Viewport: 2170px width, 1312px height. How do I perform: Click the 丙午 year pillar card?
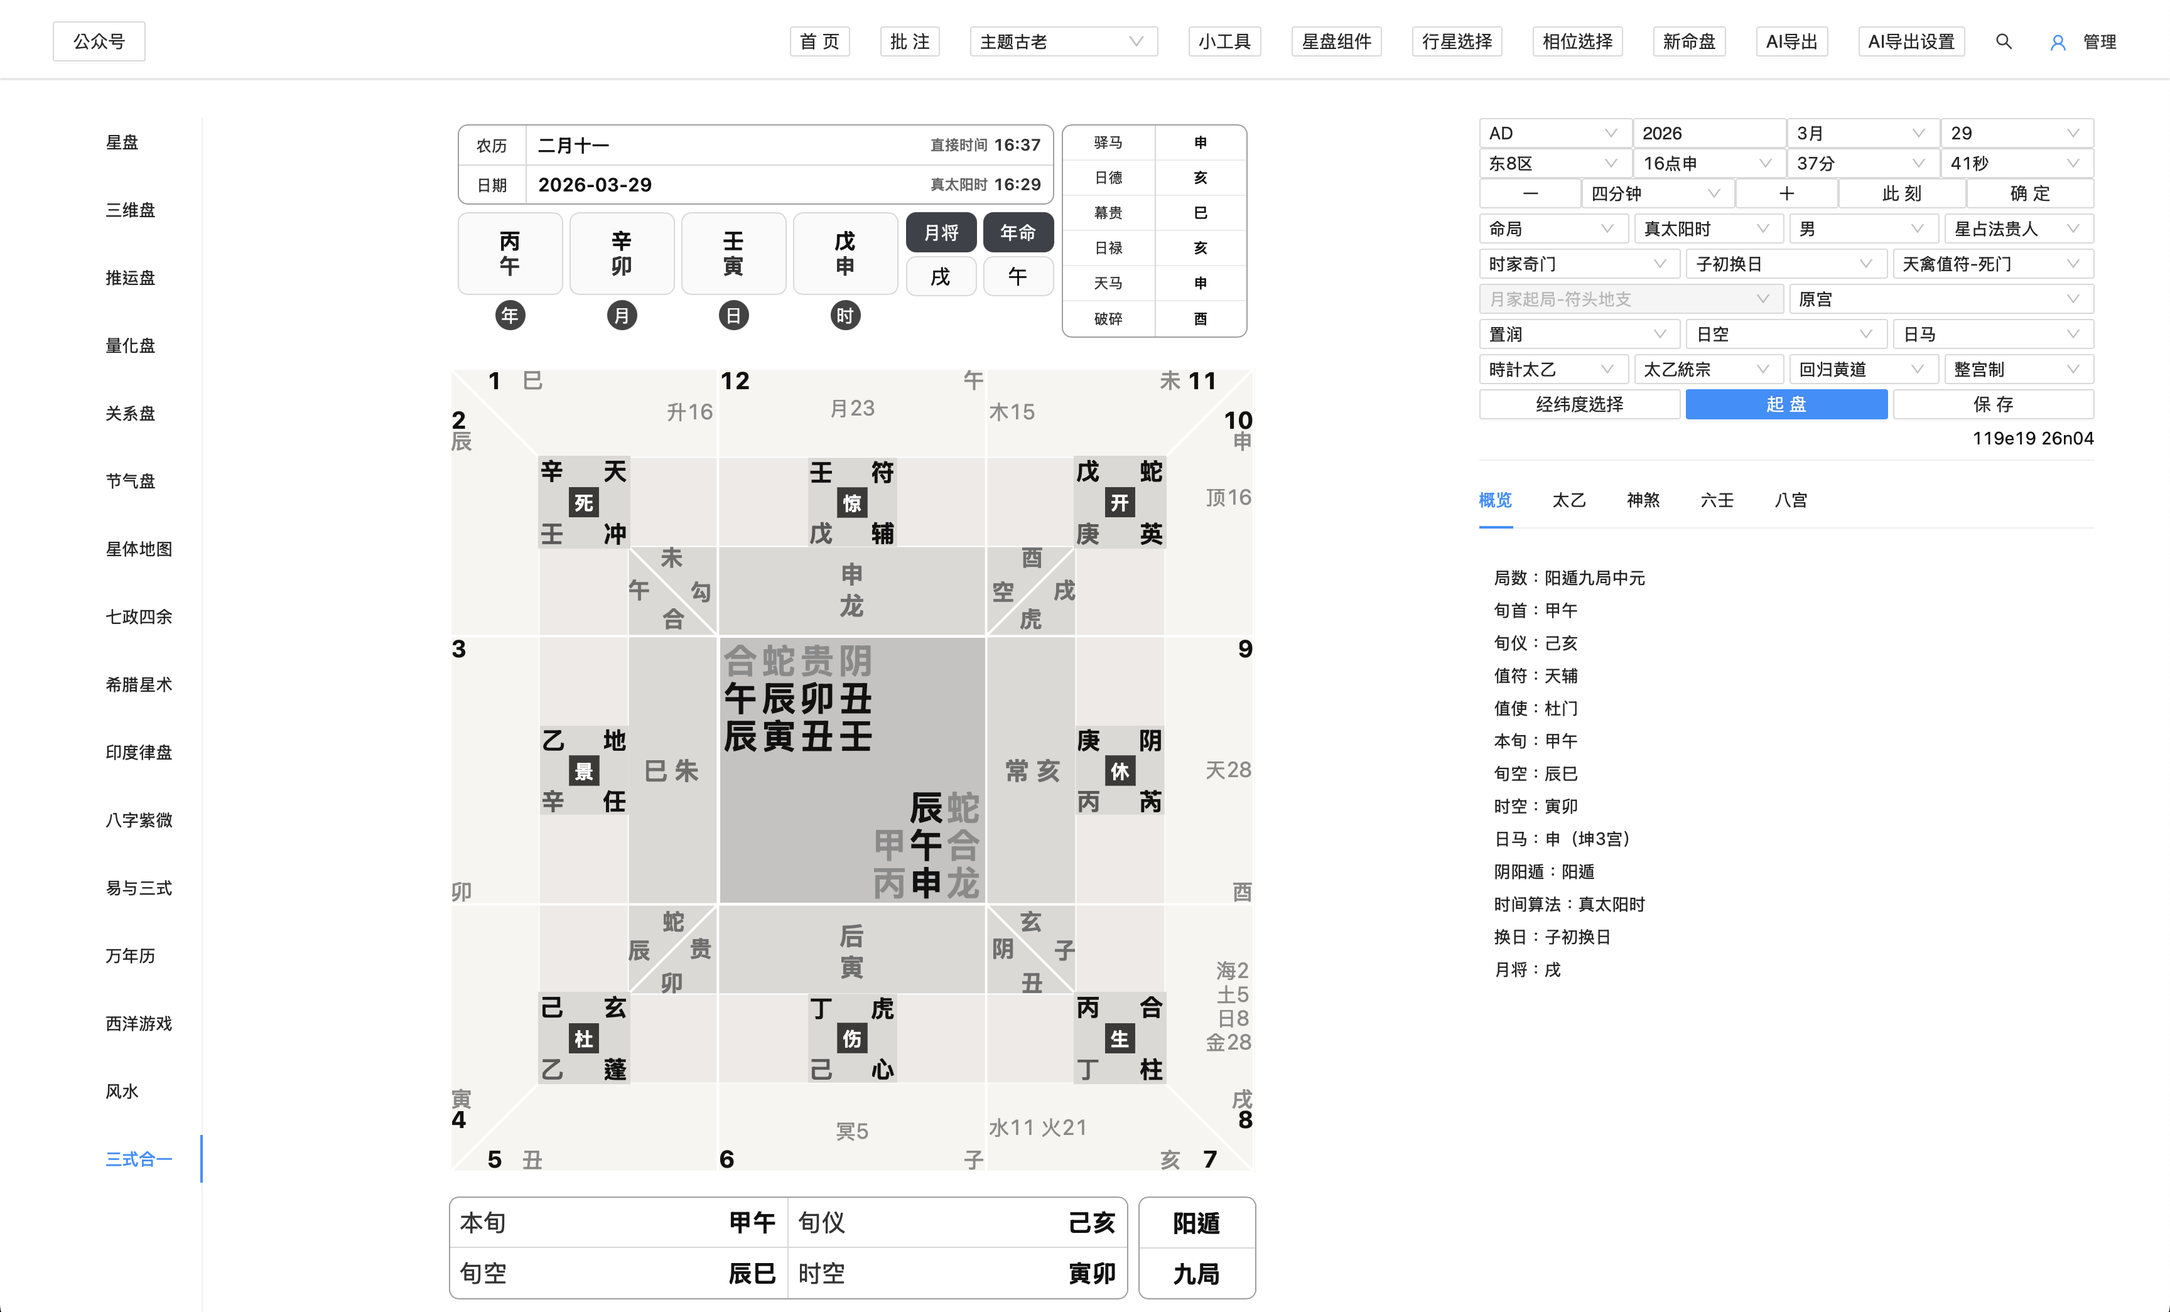510,254
